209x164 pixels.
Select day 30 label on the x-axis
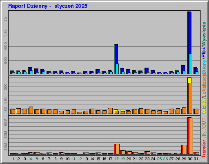[x=190, y=159]
